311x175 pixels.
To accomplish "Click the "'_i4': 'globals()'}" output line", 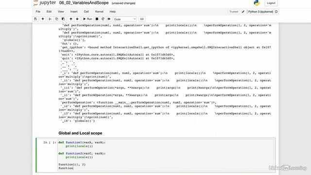I will (x=78, y=121).
